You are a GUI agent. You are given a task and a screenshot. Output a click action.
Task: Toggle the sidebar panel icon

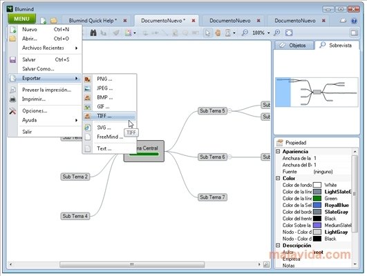click(355, 32)
